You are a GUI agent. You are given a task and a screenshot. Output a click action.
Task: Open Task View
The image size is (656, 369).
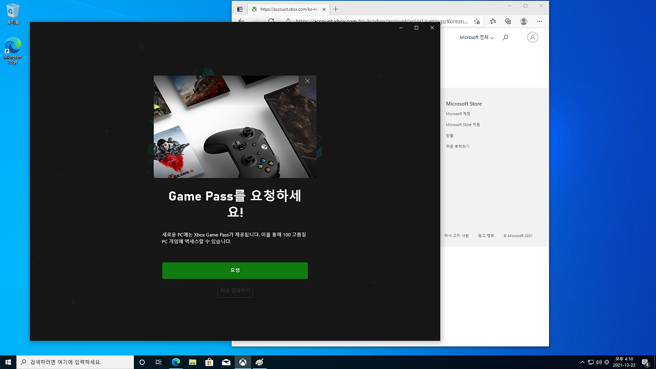tap(159, 362)
